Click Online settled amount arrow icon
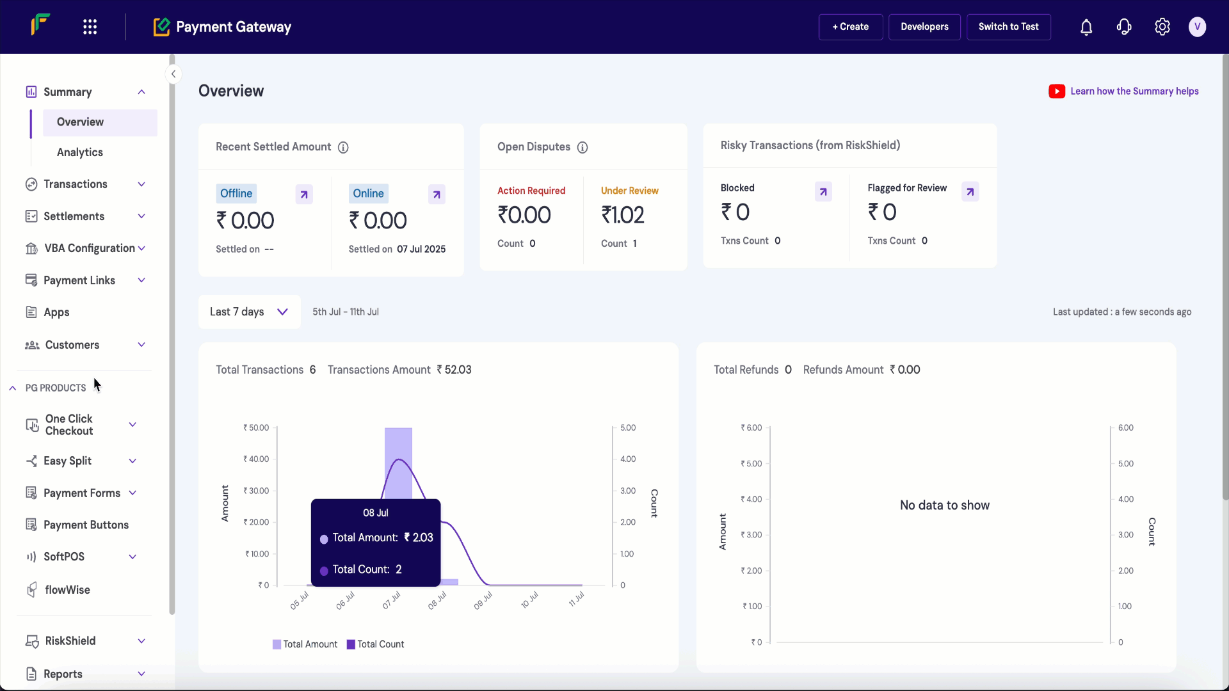1229x691 pixels. point(437,194)
